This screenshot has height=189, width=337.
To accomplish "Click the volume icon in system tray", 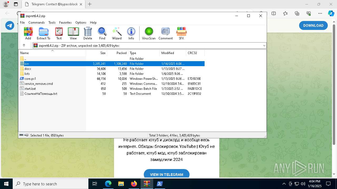I will tap(303, 184).
